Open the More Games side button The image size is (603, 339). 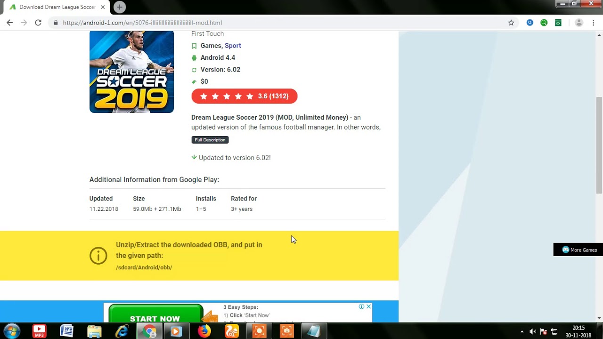(579, 250)
